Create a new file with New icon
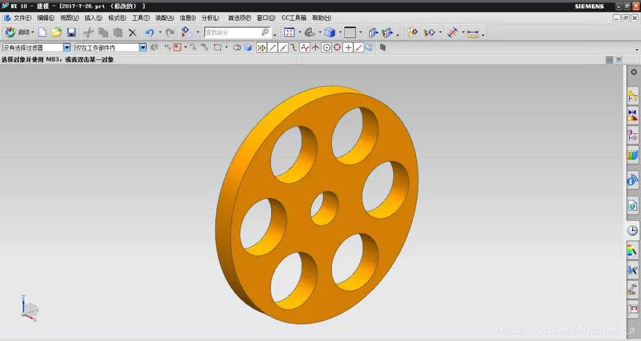 tap(42, 32)
